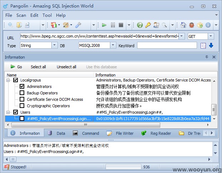Collapse the Localgropus tree node
222x173 pixels.
coord(8,80)
